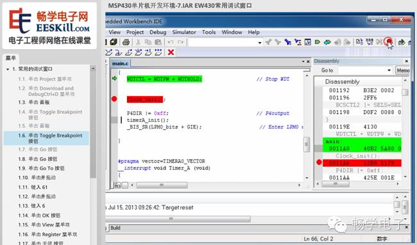Open the Simulator menu
Image resolution: width=417 pixels, height=245 pixels.
click(x=184, y=32)
